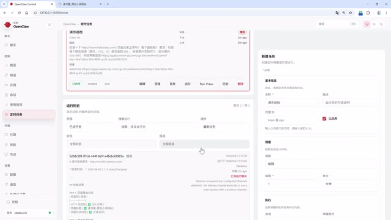Reload the page in browser
The width and height of the screenshot is (391, 220).
coord(19,13)
